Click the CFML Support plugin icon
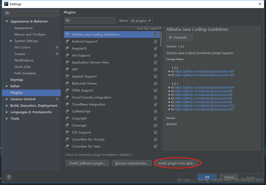266x185 pixels. click(x=68, y=90)
